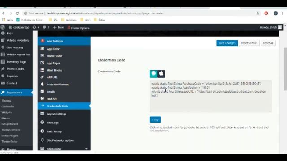The width and height of the screenshot is (287, 161).
Task: Click the Home Slider panel icon
Action: pyautogui.click(x=42, y=55)
